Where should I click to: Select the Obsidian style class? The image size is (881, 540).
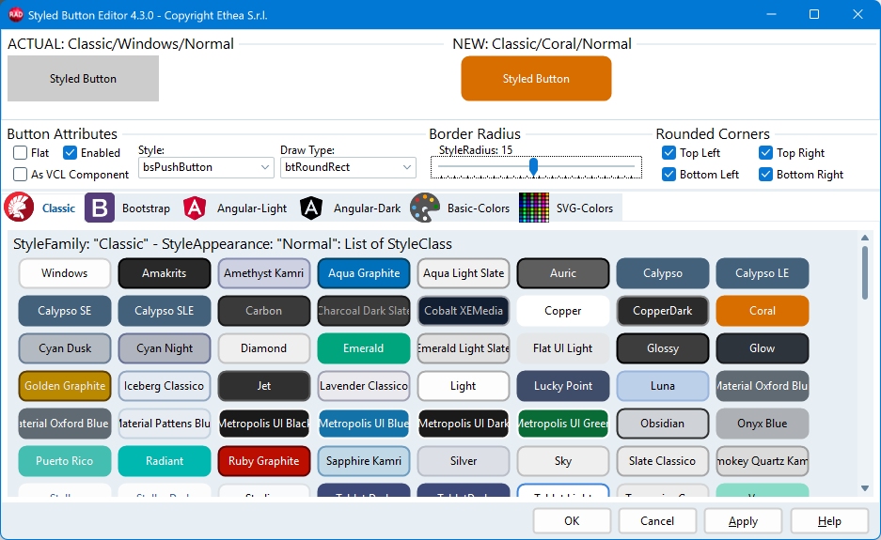[x=663, y=424]
